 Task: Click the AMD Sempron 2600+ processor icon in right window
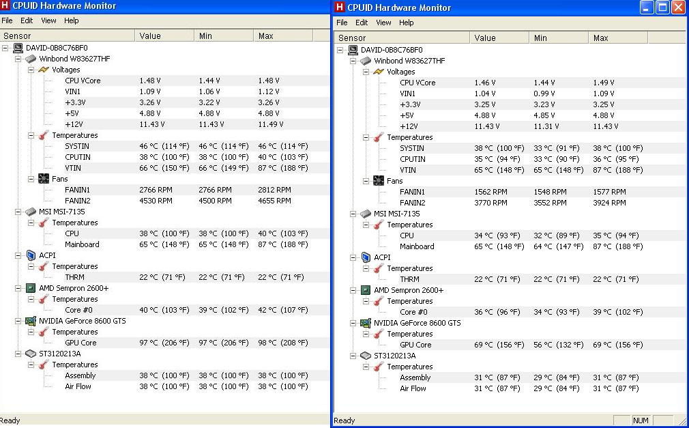pyautogui.click(x=365, y=290)
